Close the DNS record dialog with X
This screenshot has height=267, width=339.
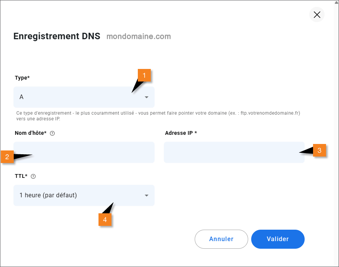[317, 15]
